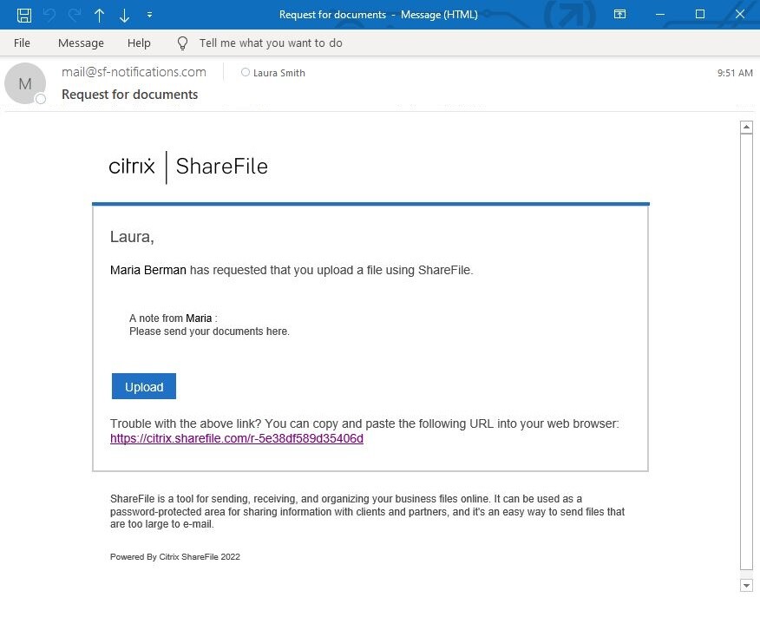The height and width of the screenshot is (617, 760).
Task: Click the Citrix ShareFile logo
Action: [x=188, y=167]
